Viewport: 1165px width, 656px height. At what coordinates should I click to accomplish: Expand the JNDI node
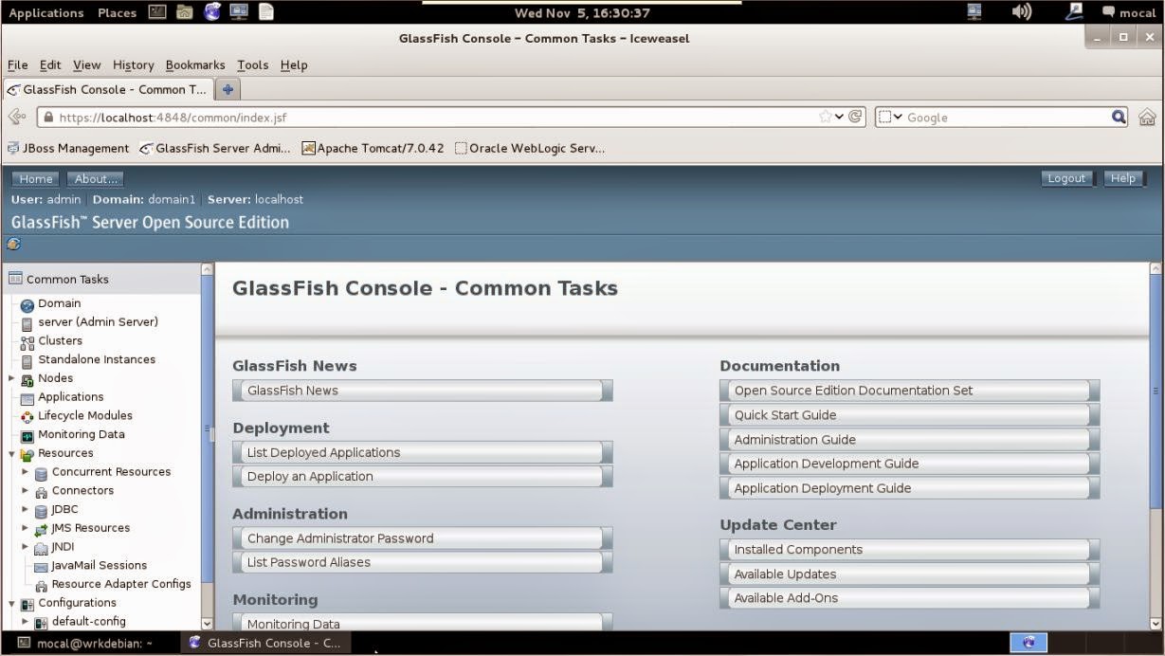pyautogui.click(x=26, y=546)
